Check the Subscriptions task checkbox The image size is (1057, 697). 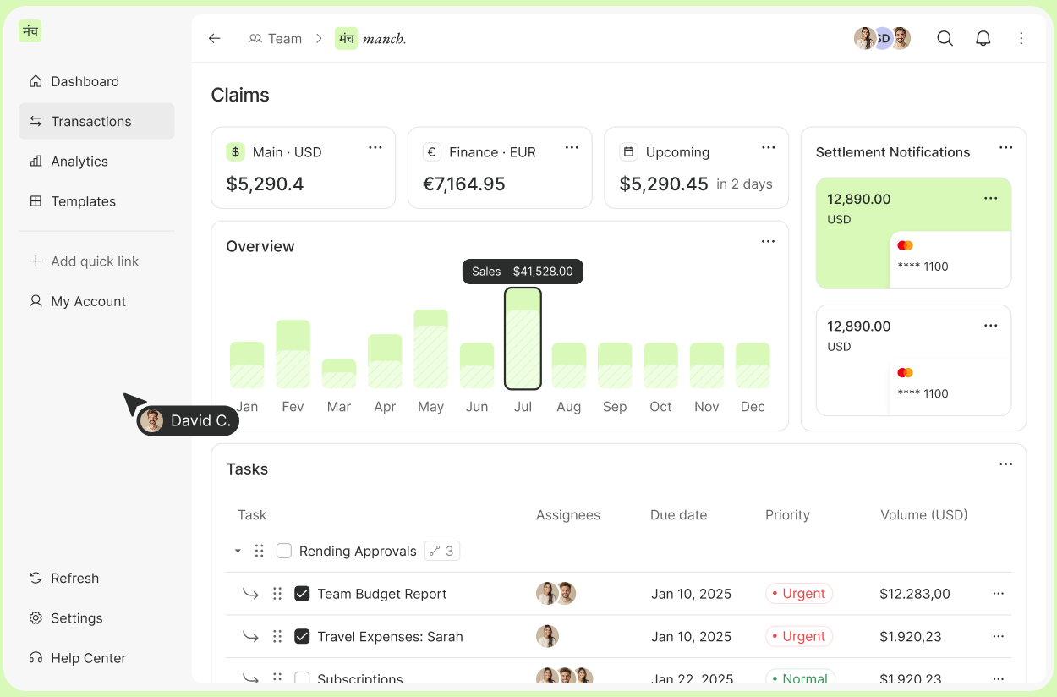302,678
